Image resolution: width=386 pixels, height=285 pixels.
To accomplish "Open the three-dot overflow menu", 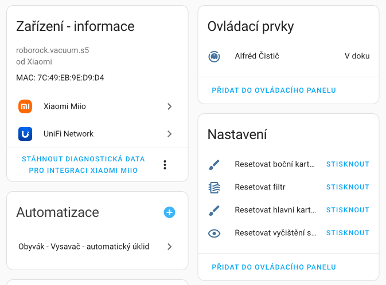I will (165, 165).
